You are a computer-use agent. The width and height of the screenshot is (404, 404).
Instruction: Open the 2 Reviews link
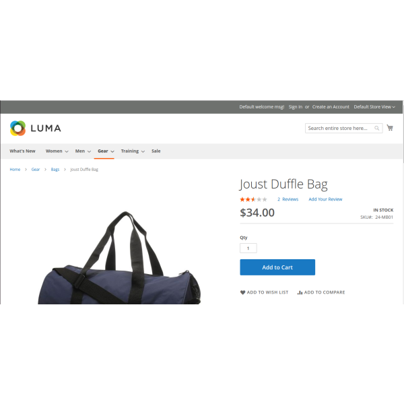[288, 199]
